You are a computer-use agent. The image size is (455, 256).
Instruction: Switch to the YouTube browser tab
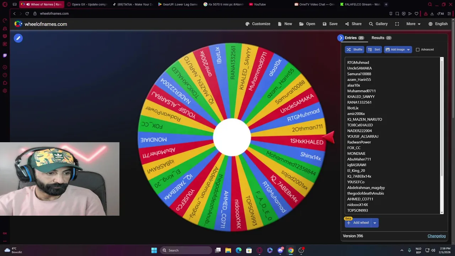[260, 4]
